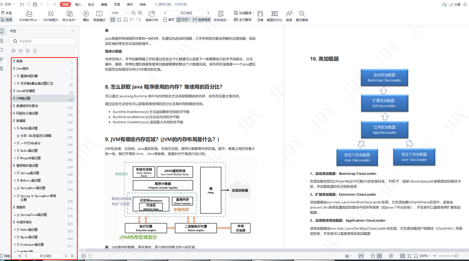Open 查找替换 find and replace
The height and width of the screenshot is (261, 469).
(302, 16)
